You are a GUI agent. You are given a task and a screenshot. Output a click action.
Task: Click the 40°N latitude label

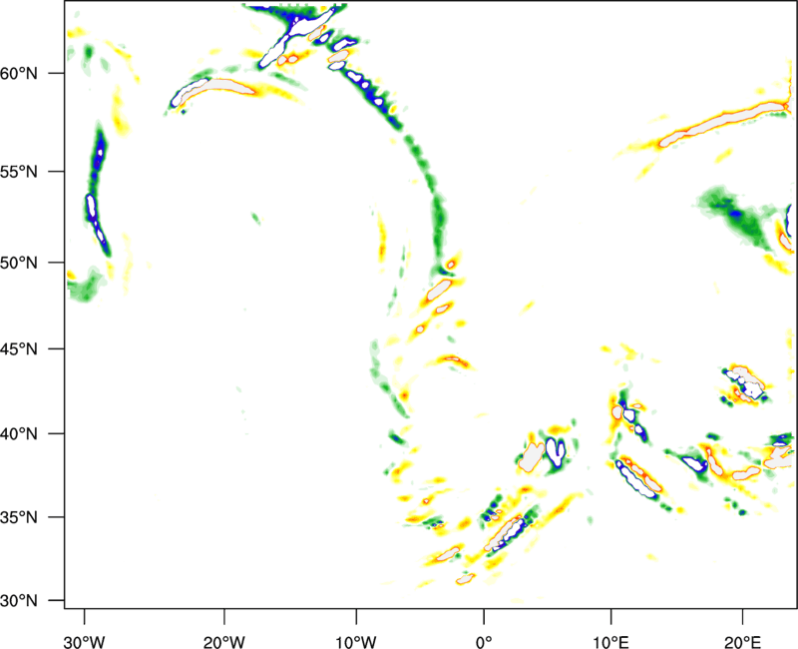tap(19, 434)
